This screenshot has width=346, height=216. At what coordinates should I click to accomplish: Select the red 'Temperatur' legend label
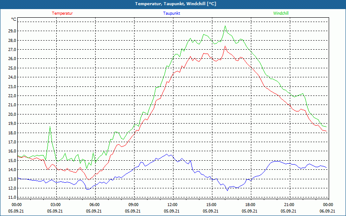click(x=62, y=13)
